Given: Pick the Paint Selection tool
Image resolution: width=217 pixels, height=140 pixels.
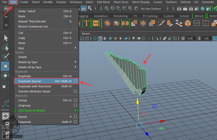Looking at the screenshot, I should pyautogui.click(x=5, y=57).
